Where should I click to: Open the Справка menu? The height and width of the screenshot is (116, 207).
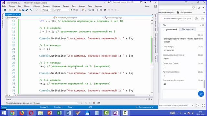[x=99, y=6]
